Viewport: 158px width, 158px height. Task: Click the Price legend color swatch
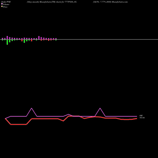point(2,6)
